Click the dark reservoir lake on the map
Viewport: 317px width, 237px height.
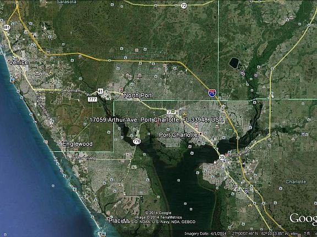(x=234, y=63)
